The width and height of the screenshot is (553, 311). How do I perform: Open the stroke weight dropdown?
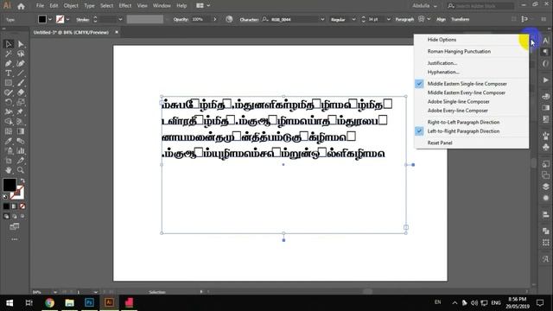point(120,19)
